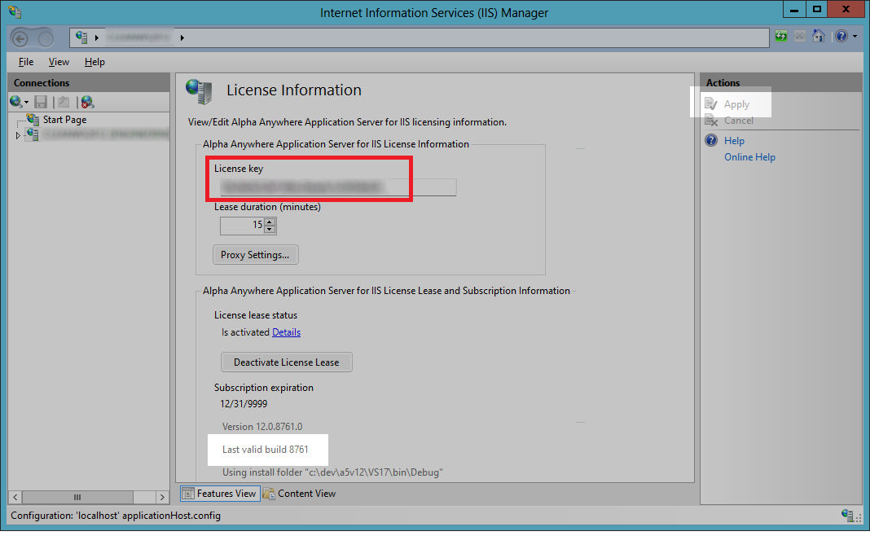Expand breadcrumb arrow after the server name
The image size is (870, 549).
tap(182, 37)
